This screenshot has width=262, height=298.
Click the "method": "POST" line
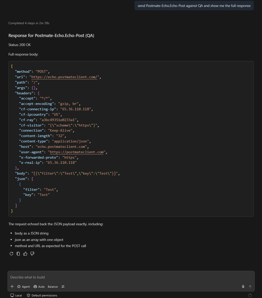click(x=32, y=72)
